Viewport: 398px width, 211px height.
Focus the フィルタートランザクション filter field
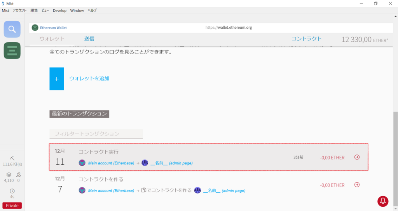[x=96, y=134]
